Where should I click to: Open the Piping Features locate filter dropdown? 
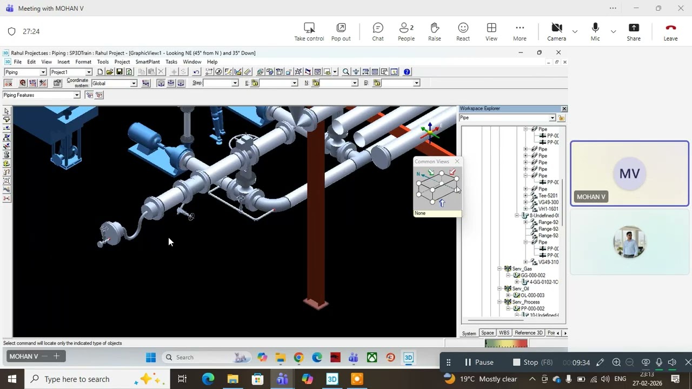pyautogui.click(x=77, y=95)
